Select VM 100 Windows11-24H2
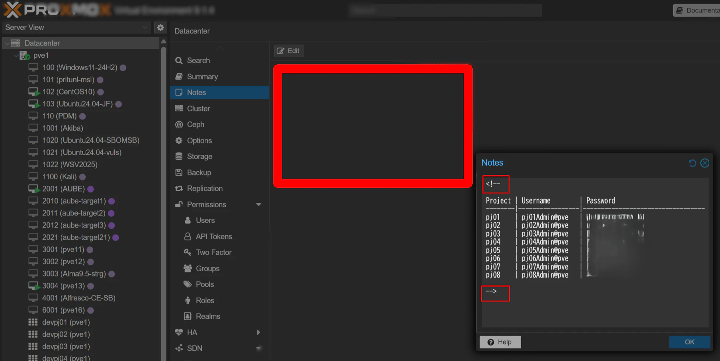Viewport: 720px width, 361px height. tap(81, 67)
